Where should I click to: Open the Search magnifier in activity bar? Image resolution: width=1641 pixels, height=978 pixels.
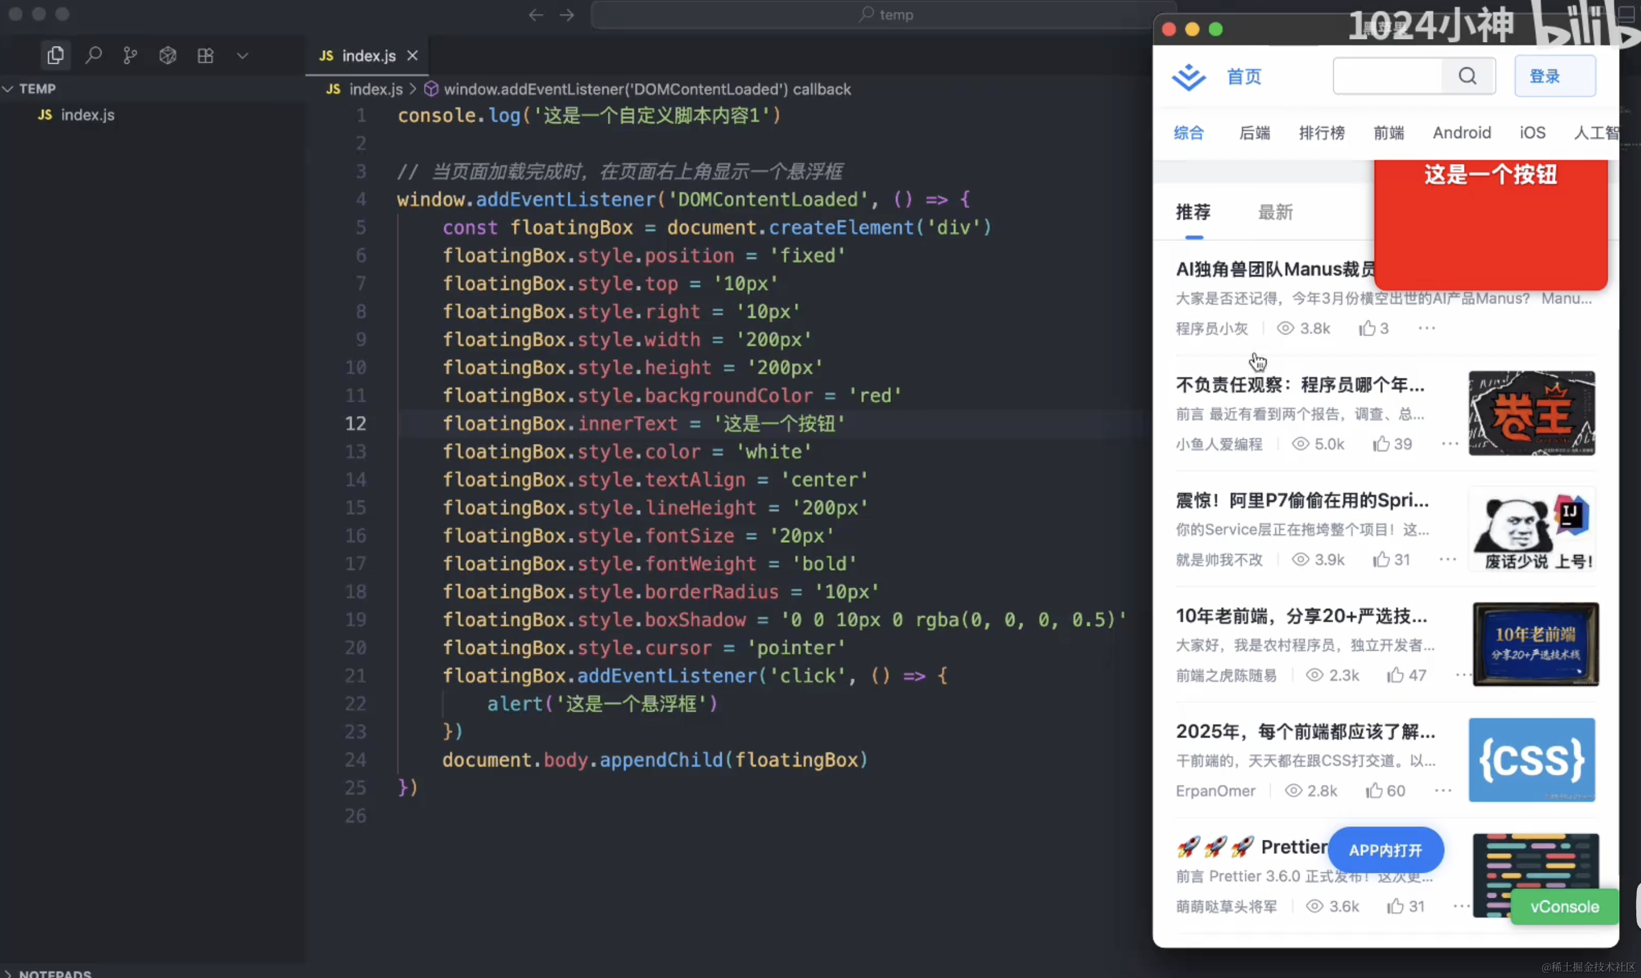point(93,56)
